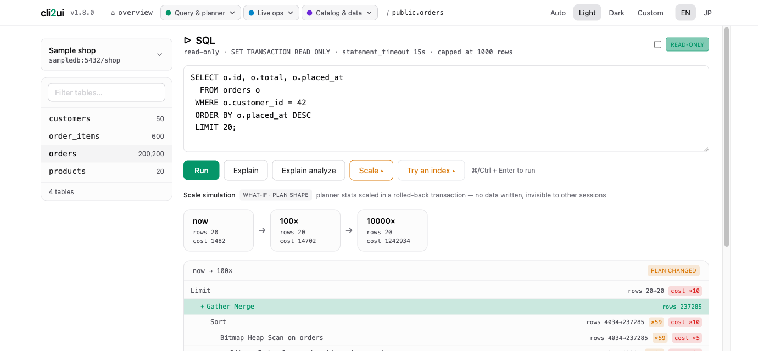Toggle the read-only checkbox
The height and width of the screenshot is (351, 758).
tap(657, 44)
